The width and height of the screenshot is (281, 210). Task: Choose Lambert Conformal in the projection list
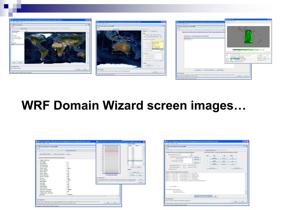coord(158,42)
